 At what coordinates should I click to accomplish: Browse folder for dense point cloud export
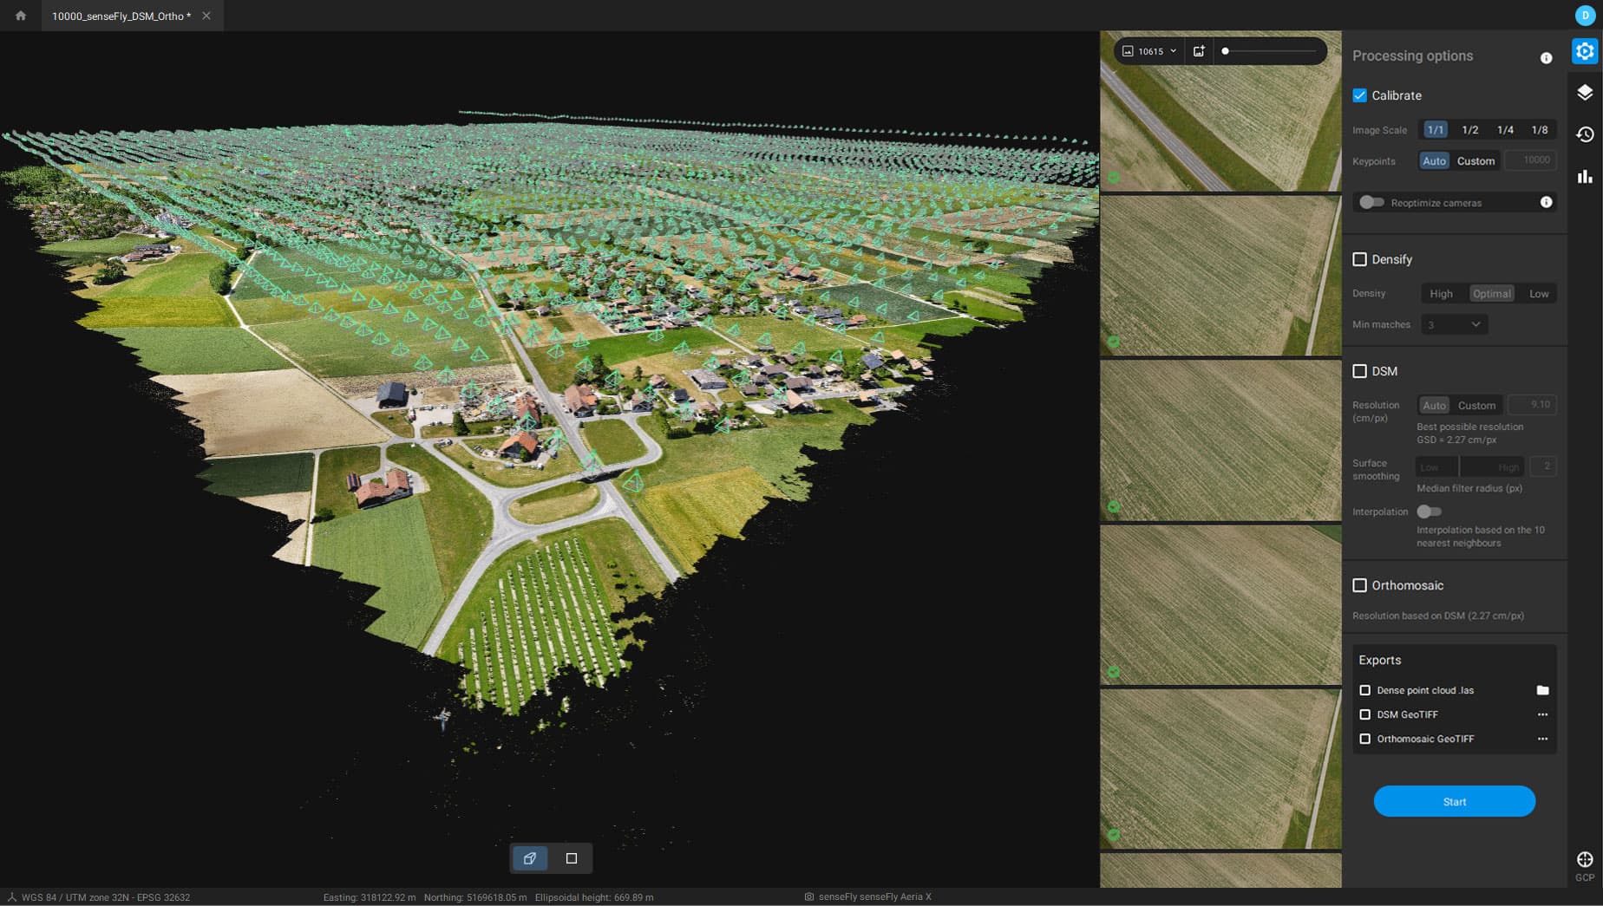1542,690
